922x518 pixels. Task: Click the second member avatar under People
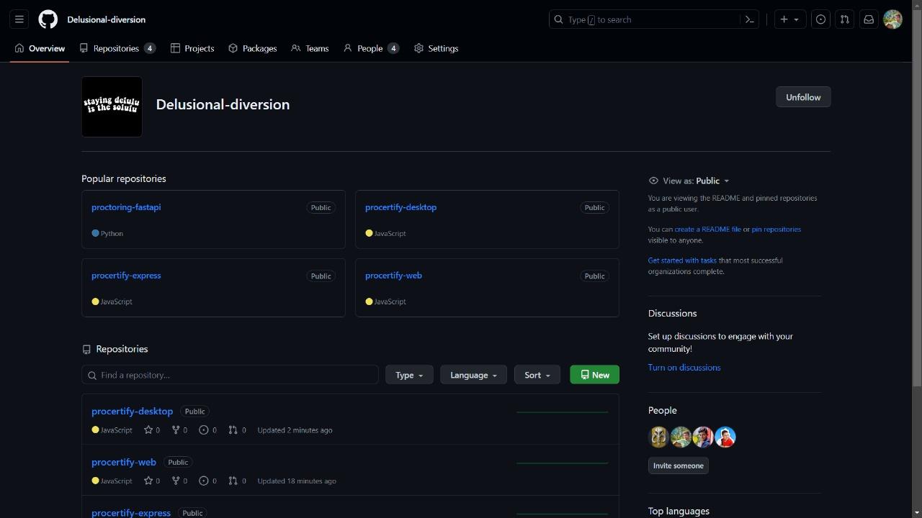(681, 437)
